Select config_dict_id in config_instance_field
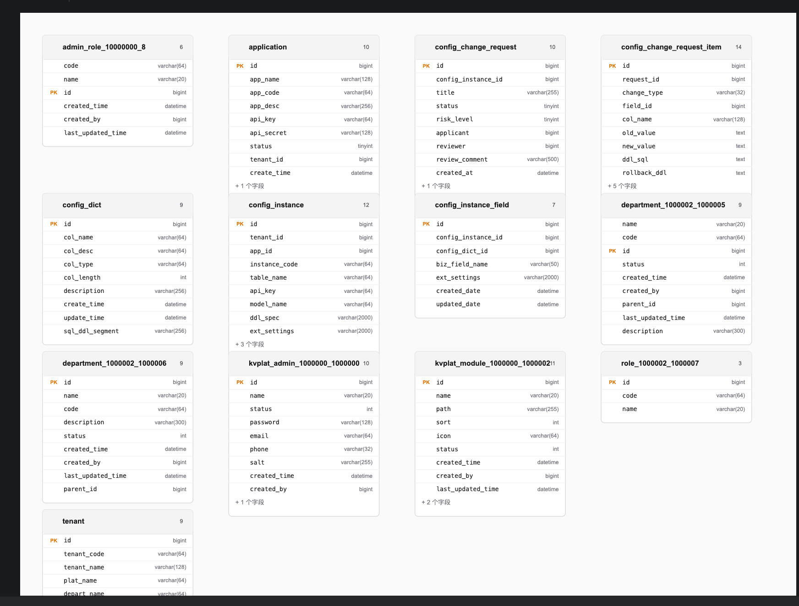799x606 pixels. (x=490, y=251)
